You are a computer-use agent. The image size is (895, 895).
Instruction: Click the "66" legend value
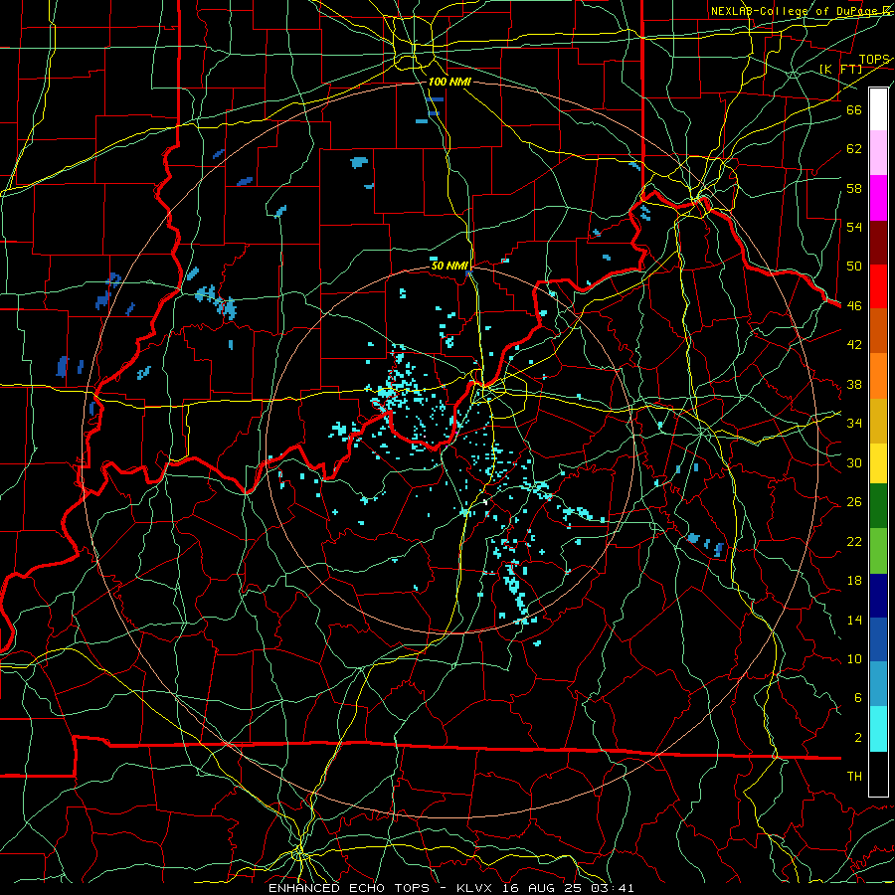(x=854, y=109)
